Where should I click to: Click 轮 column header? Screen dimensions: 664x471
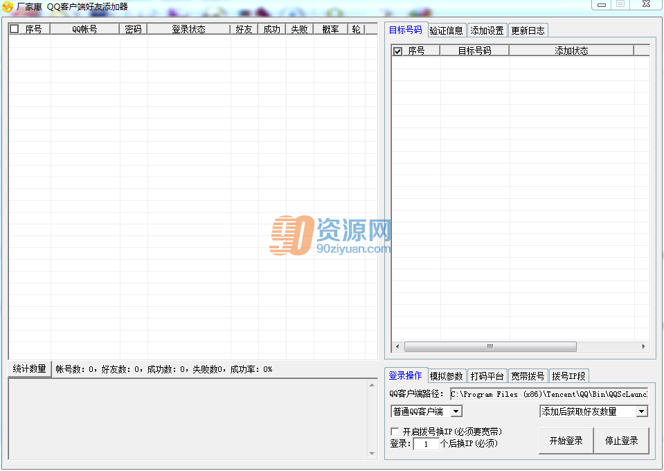pos(357,29)
